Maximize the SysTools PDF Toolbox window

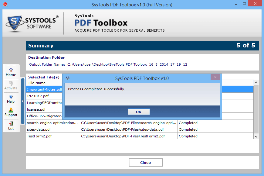point(244,3)
